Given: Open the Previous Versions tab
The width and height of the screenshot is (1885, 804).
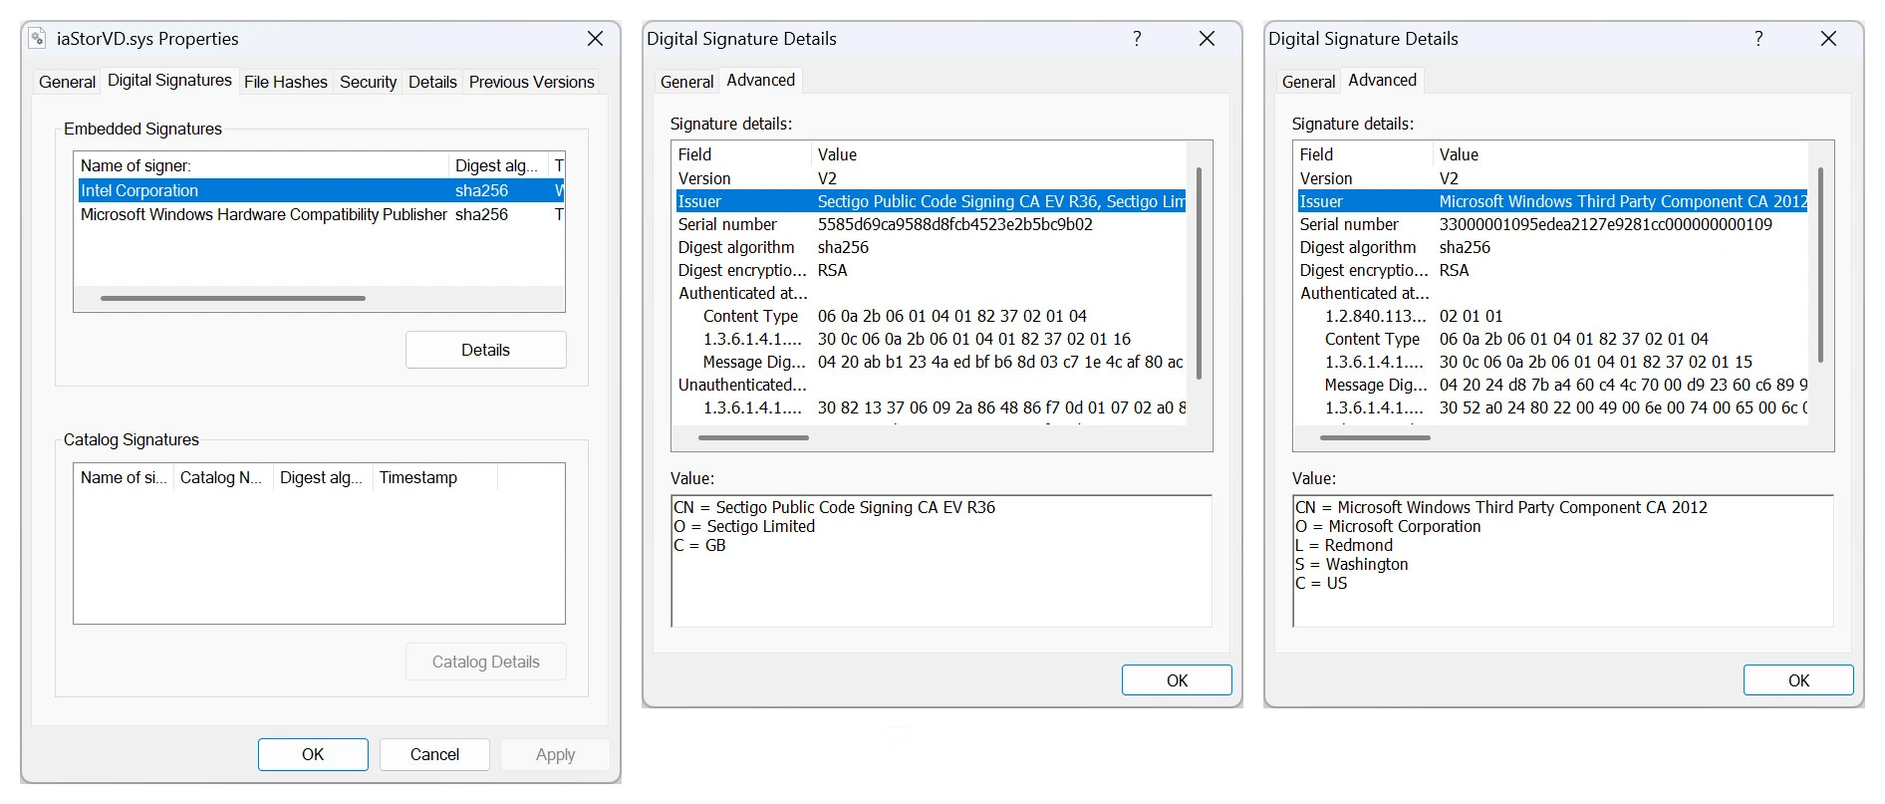Looking at the screenshot, I should pyautogui.click(x=532, y=82).
